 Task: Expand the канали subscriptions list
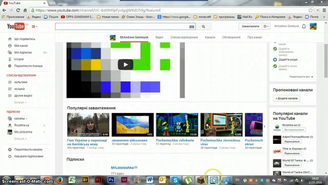(x=20, y=119)
